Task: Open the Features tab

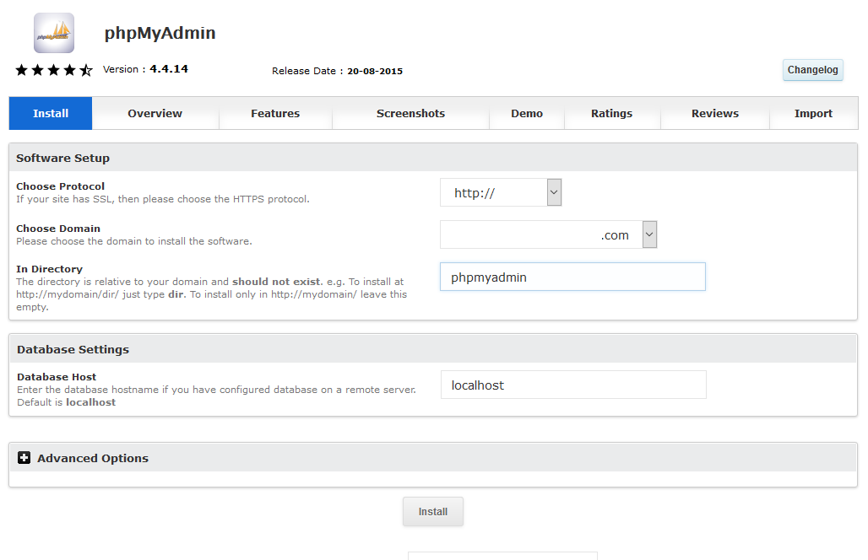Action: pos(275,113)
